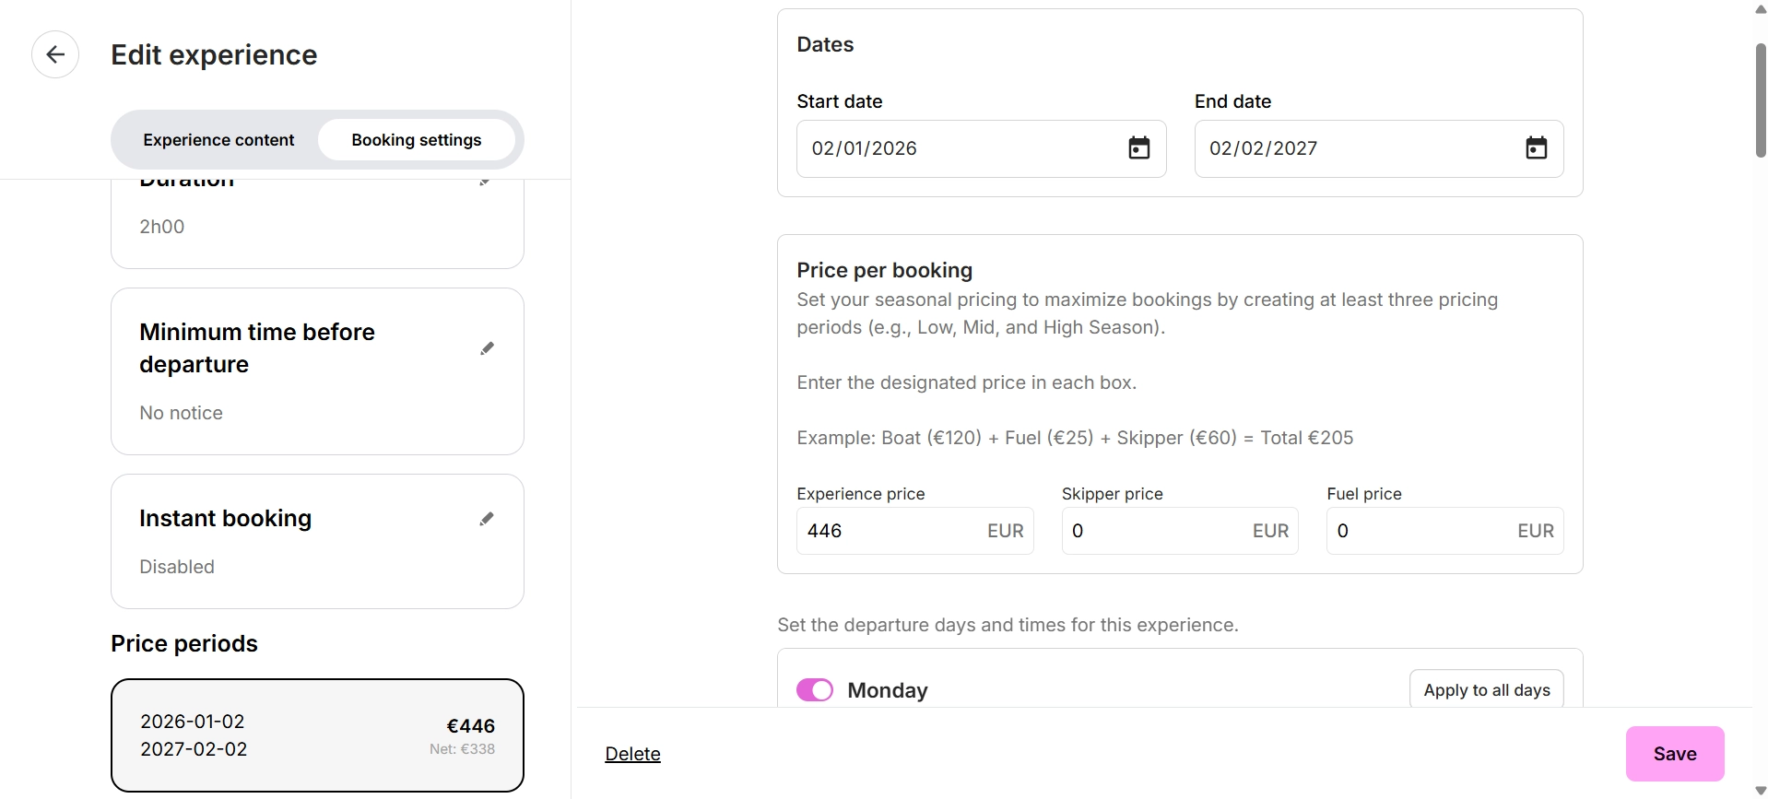Select the Booking settings tab
Image resolution: width=1768 pixels, height=799 pixels.
416,140
